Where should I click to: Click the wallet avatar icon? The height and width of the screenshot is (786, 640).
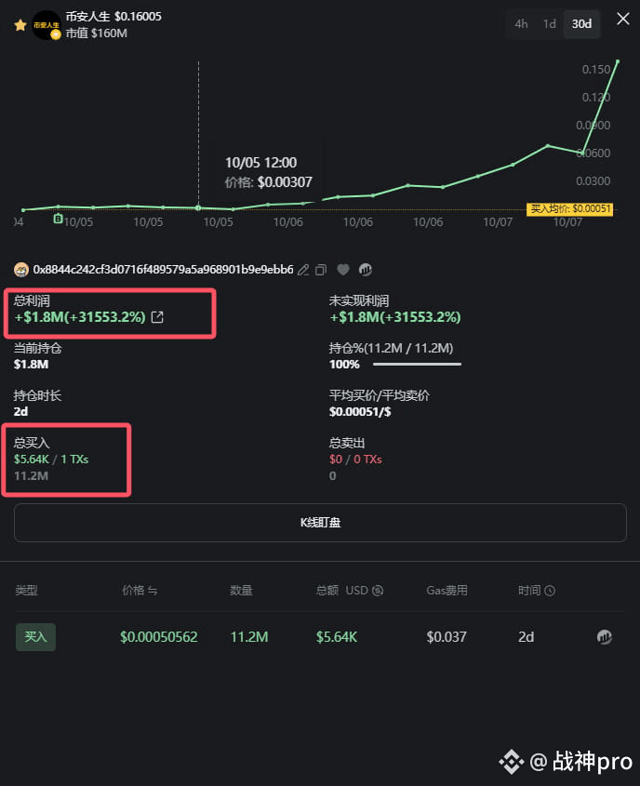[21, 270]
